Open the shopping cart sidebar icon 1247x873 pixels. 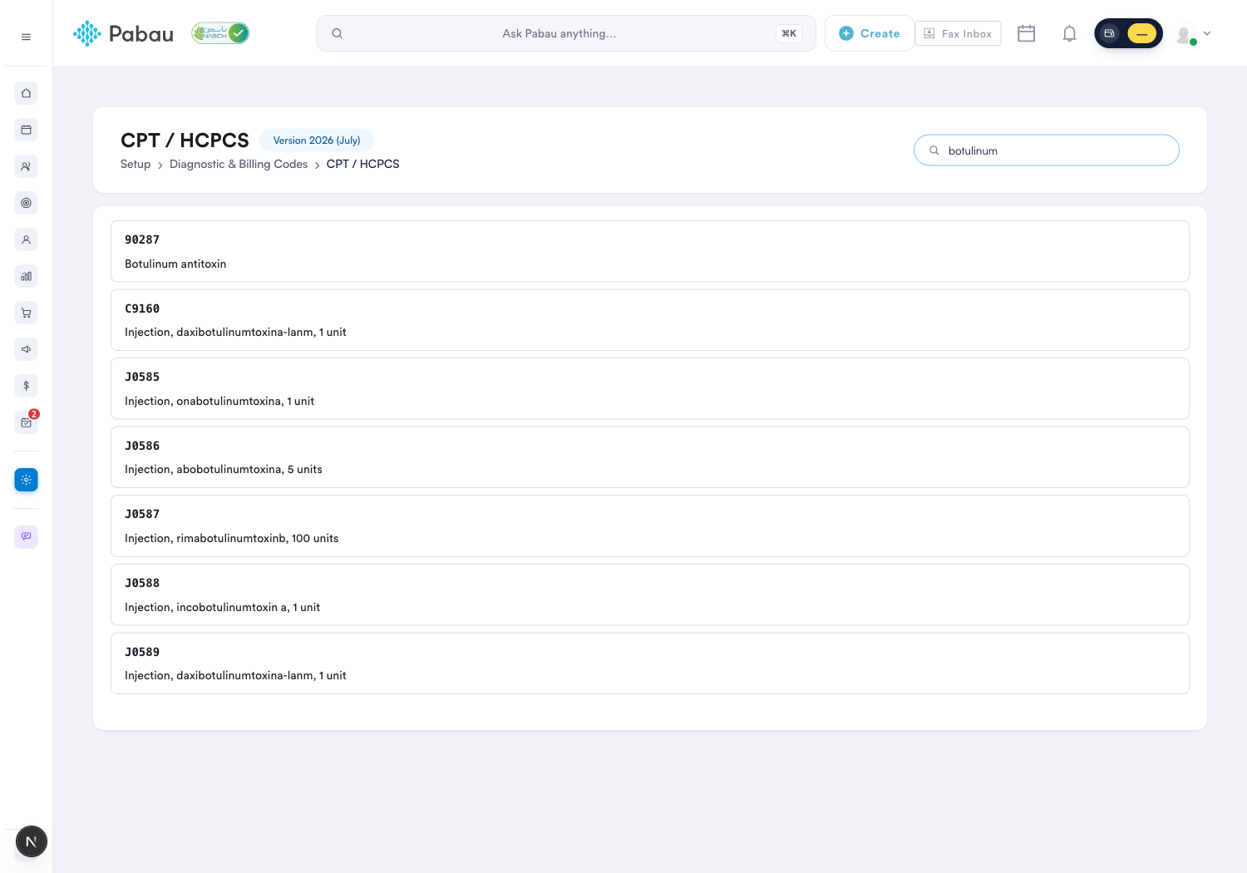point(26,313)
